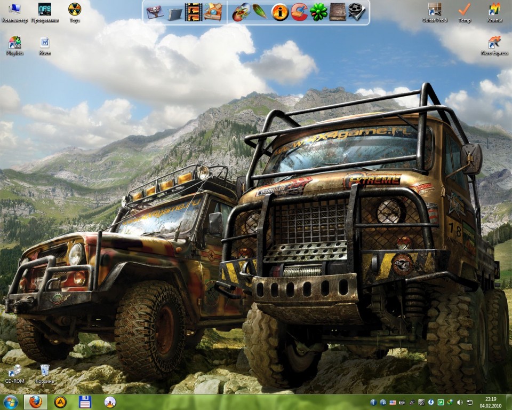Click the stone book dock icon
The width and height of the screenshot is (512, 410).
coord(338,12)
